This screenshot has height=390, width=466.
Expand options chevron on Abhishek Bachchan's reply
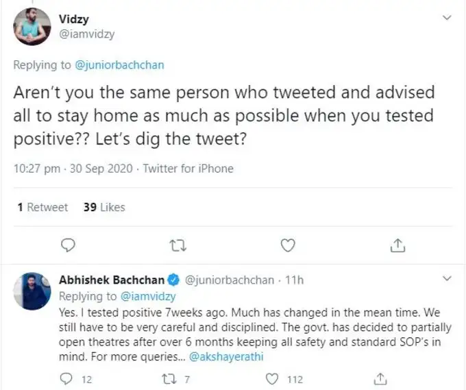click(x=447, y=280)
